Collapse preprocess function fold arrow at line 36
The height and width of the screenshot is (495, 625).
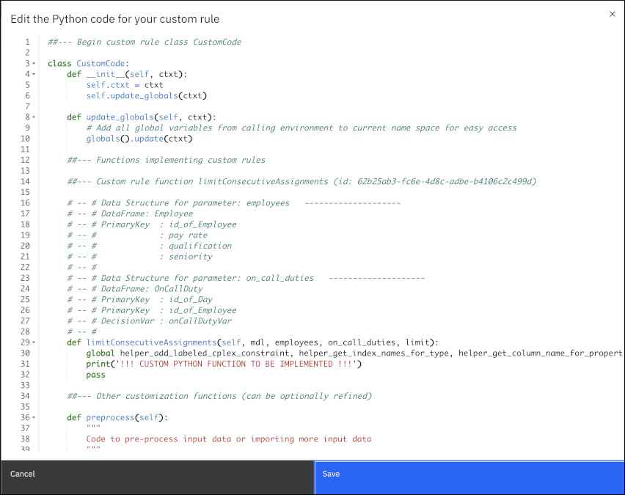[34, 417]
